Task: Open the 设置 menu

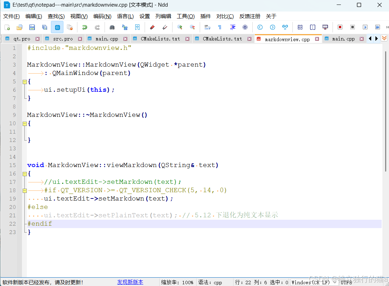Action: point(145,16)
